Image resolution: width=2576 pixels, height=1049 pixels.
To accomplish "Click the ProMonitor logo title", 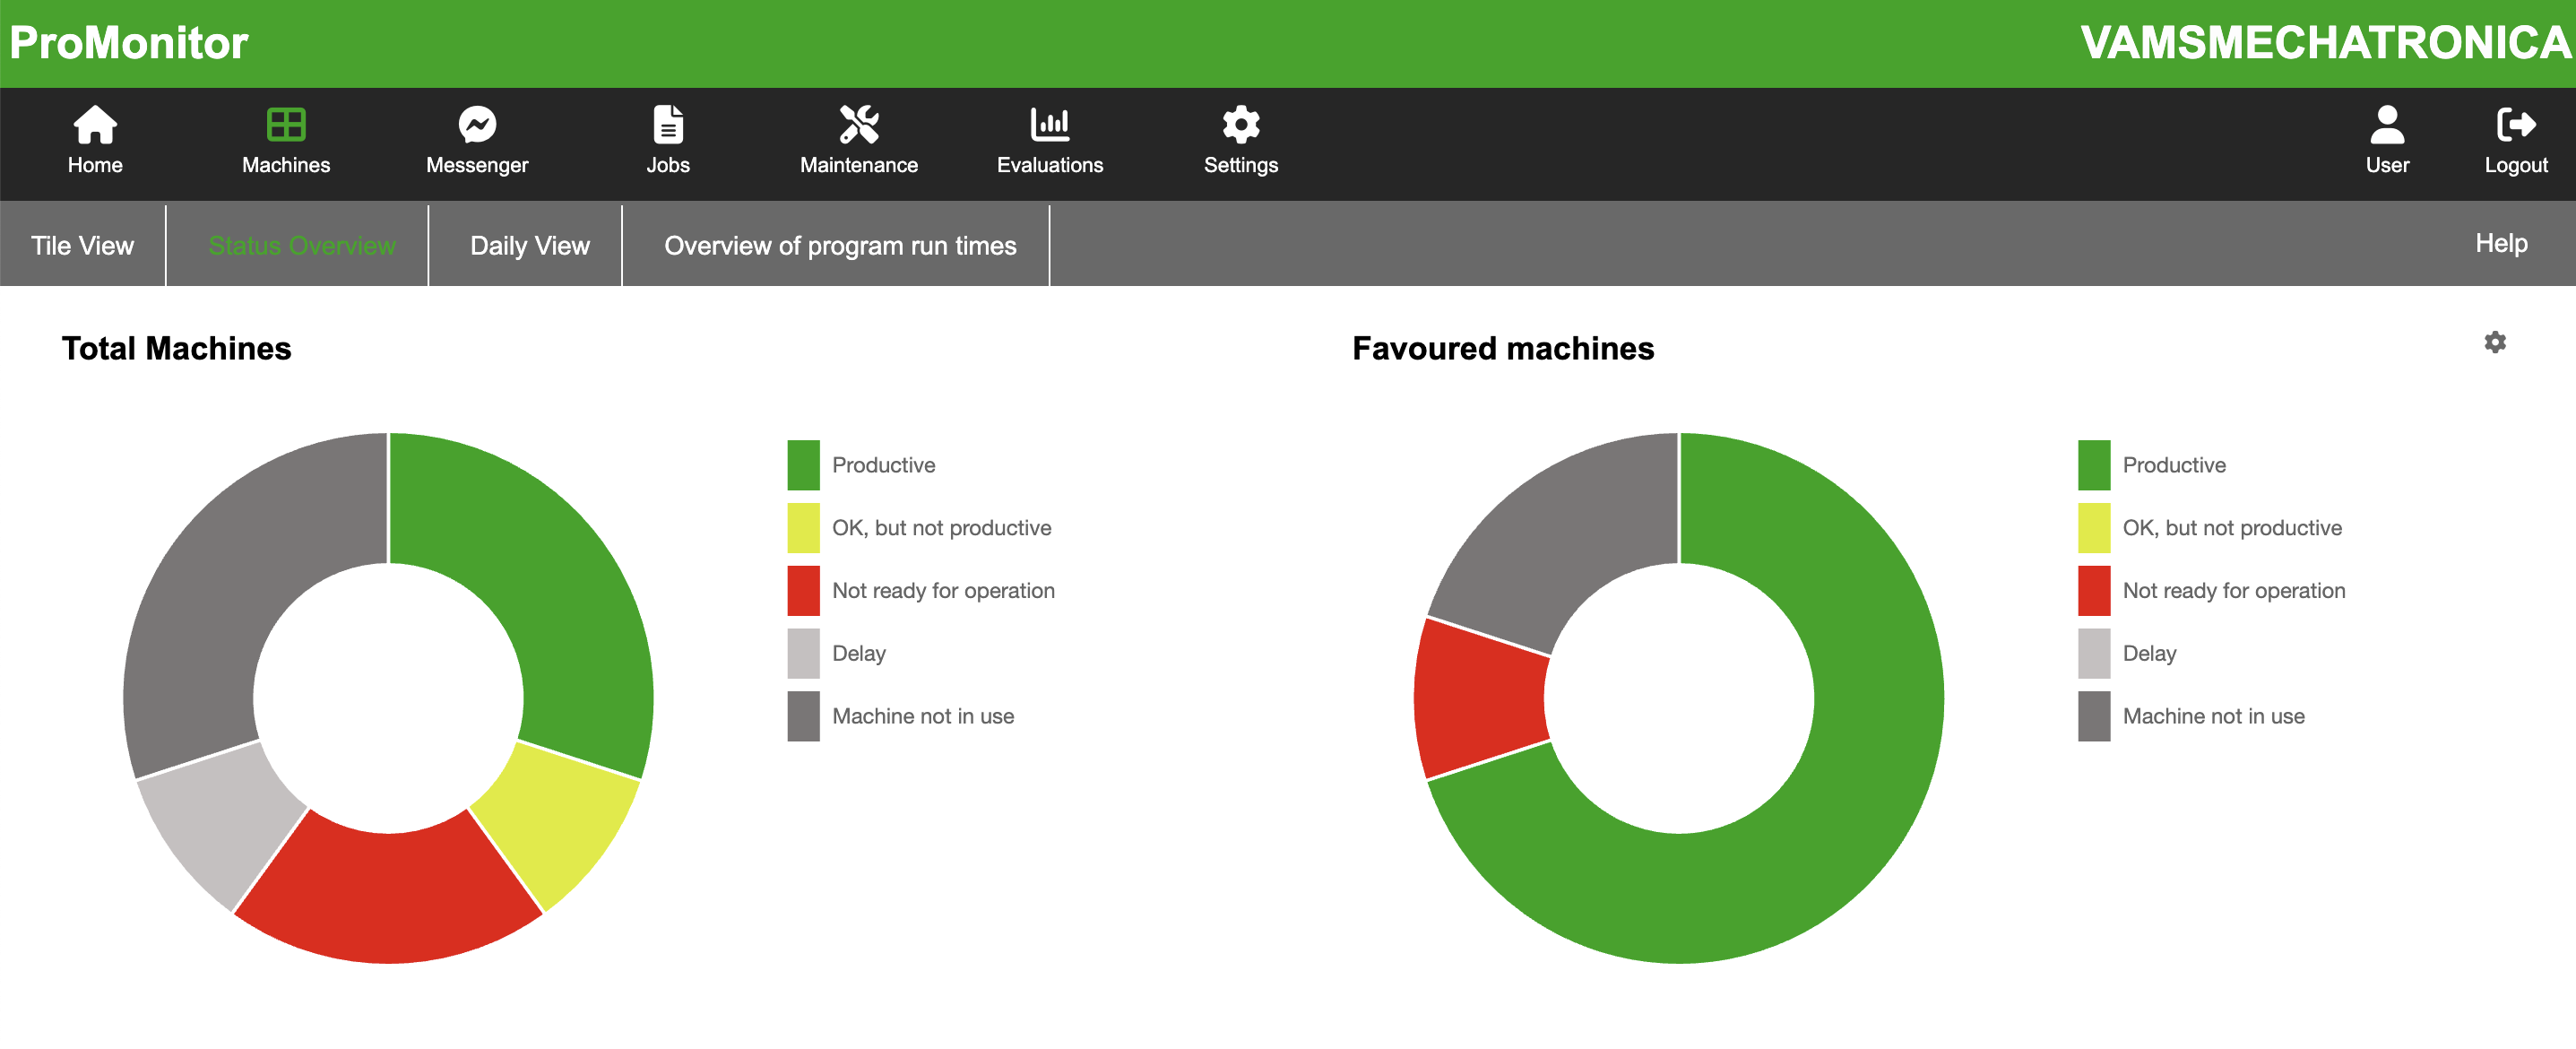I will 129,43.
